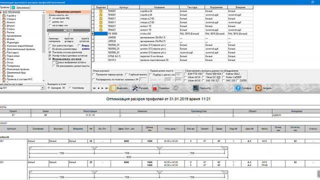The height and width of the screenshot is (180, 320).
Task: Open the Эркер folder icon in profile tree
Action: pos(4,76)
